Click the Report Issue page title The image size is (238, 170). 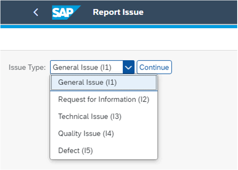coord(118,12)
